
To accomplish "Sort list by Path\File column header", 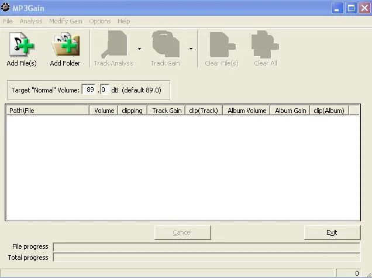I will tap(47, 111).
